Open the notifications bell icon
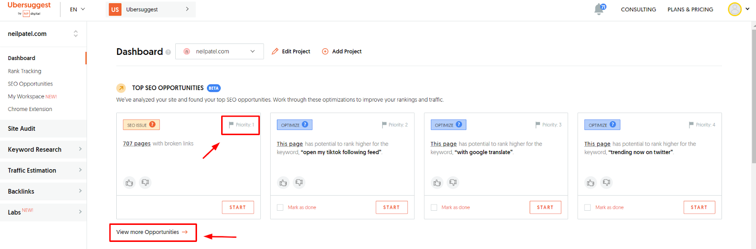The height and width of the screenshot is (249, 756). coord(600,9)
